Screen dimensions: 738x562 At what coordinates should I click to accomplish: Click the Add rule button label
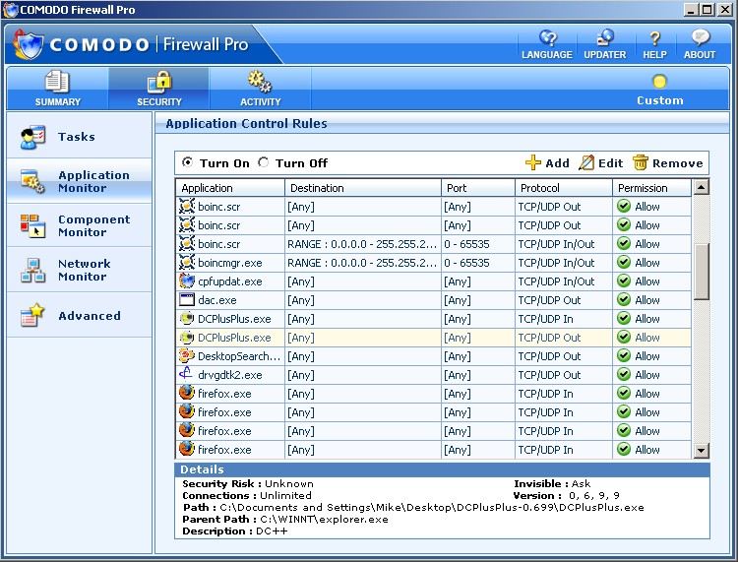[557, 163]
